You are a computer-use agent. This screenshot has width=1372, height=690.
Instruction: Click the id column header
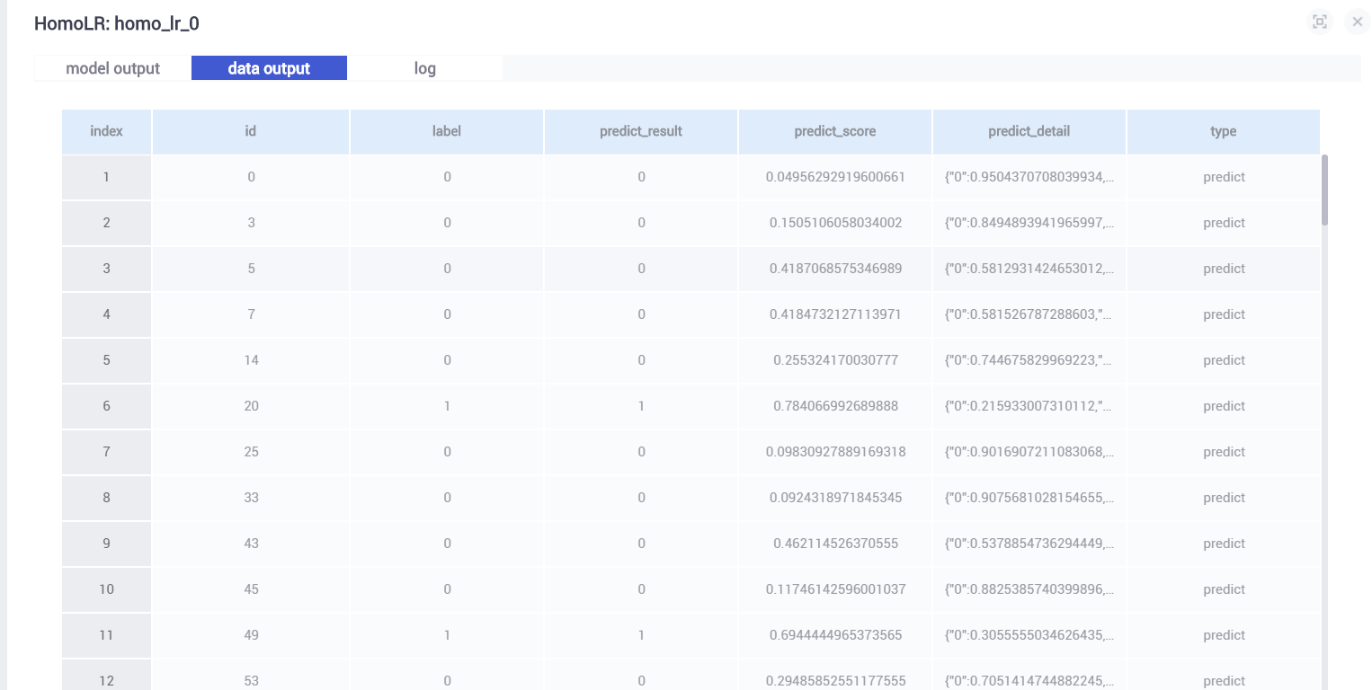click(251, 131)
